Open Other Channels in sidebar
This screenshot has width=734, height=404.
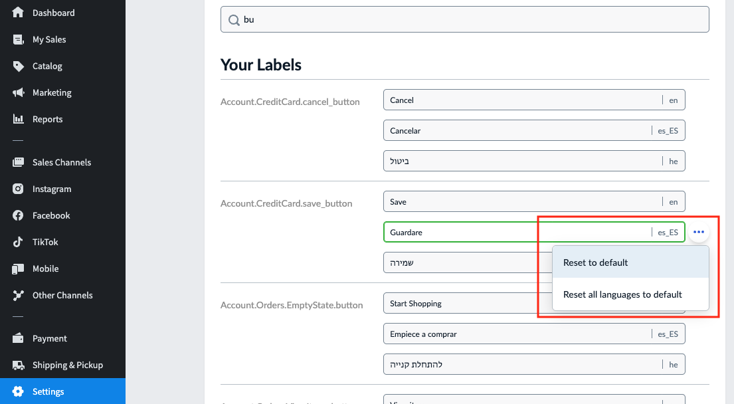pos(62,295)
